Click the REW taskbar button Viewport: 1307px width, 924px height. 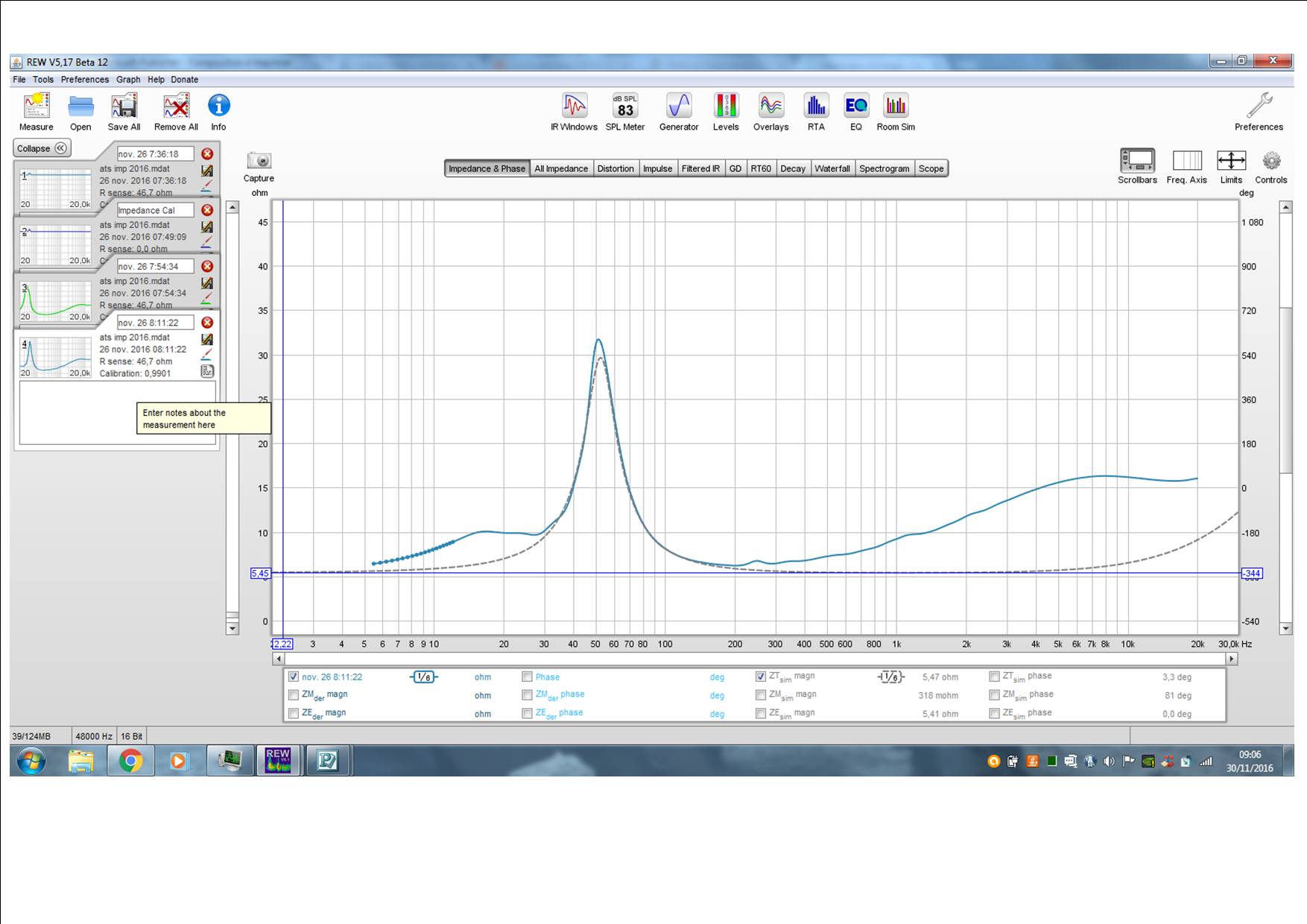coord(278,761)
